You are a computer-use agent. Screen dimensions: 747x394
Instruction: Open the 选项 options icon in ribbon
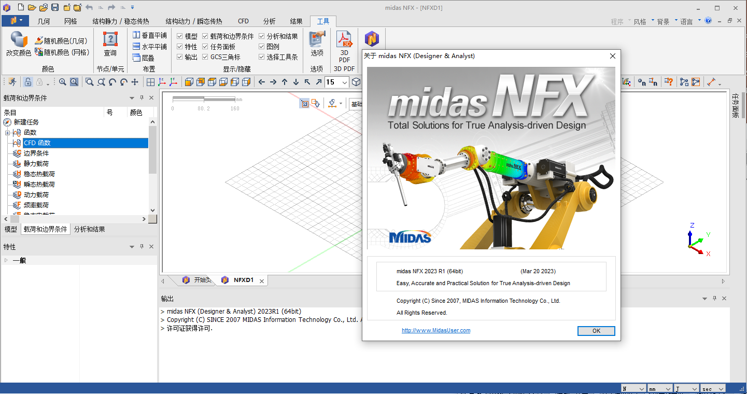(x=317, y=44)
